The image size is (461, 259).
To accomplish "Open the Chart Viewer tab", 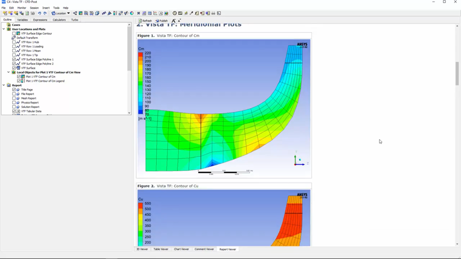I will tap(181, 249).
